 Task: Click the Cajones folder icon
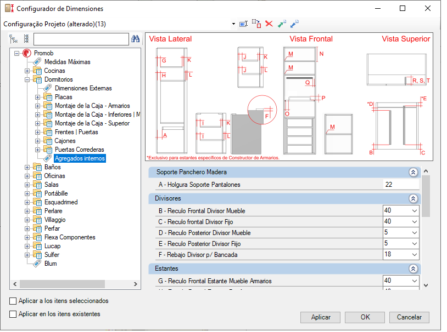pyautogui.click(x=48, y=141)
